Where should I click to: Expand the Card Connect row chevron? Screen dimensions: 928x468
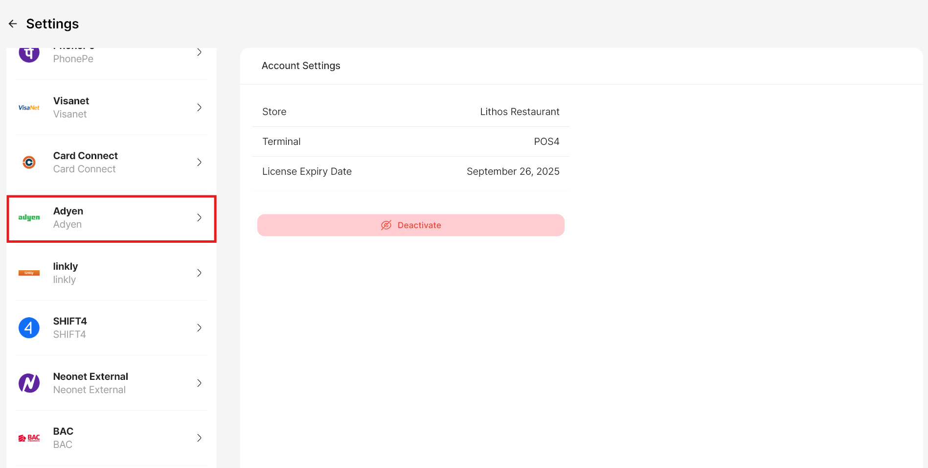click(199, 162)
